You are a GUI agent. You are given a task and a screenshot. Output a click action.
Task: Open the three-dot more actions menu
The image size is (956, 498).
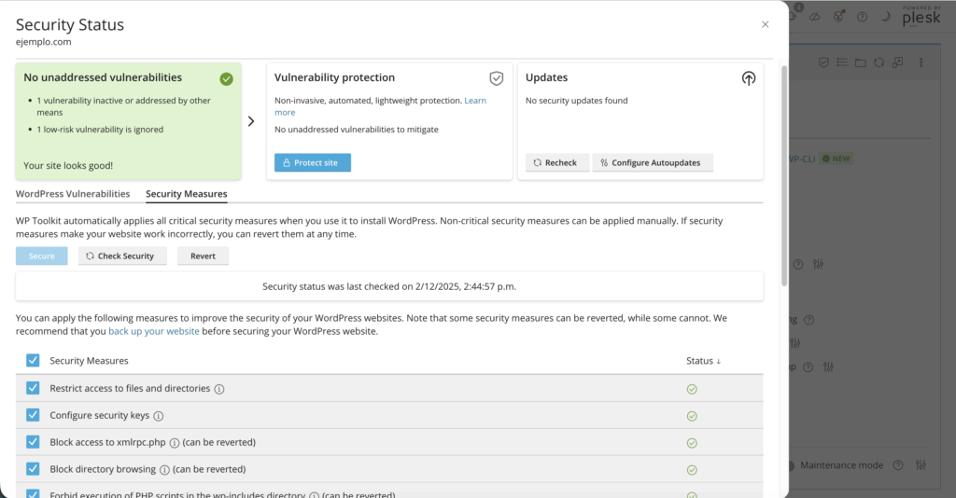click(921, 62)
